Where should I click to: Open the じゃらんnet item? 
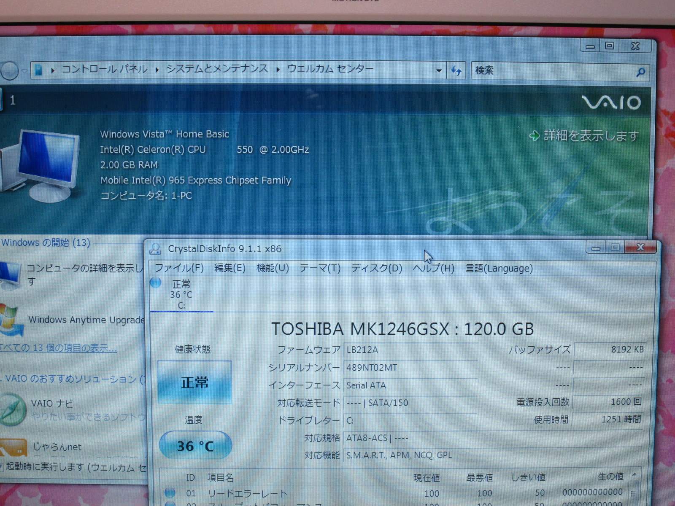[57, 447]
